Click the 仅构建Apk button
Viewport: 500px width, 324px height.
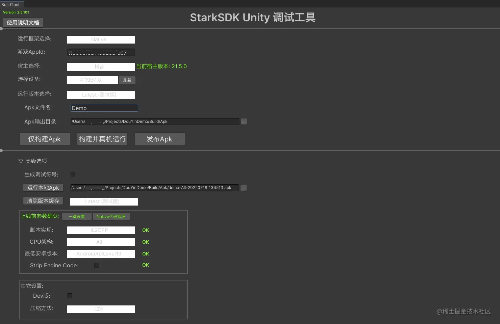point(45,139)
